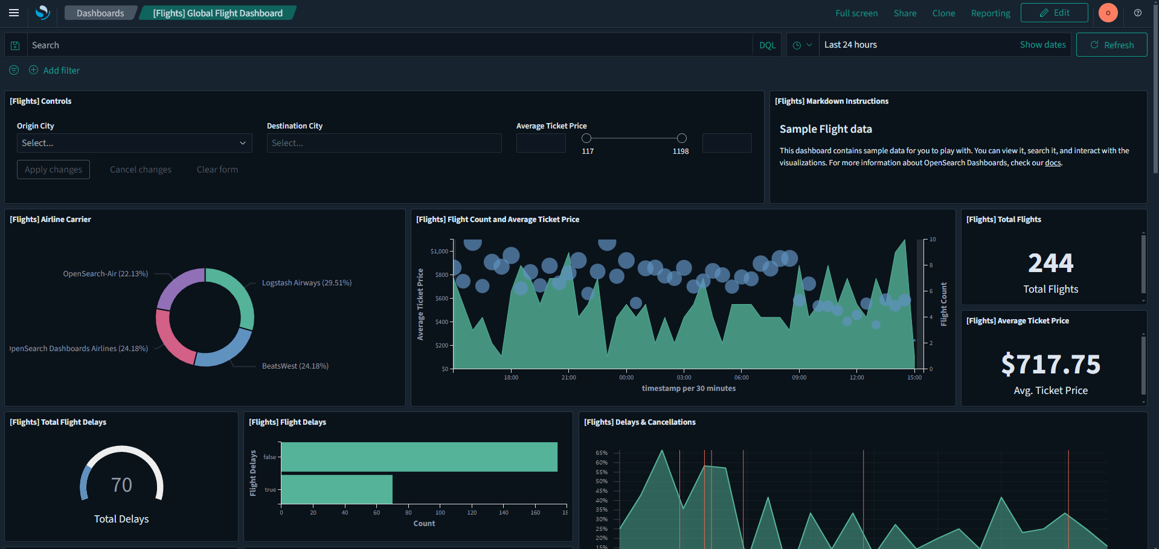Click the '[Flights] Delays & Cancellations' panel title

[640, 422]
